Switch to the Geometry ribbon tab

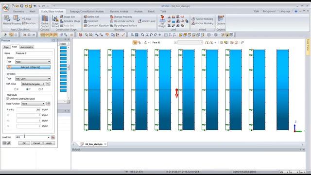(18, 12)
